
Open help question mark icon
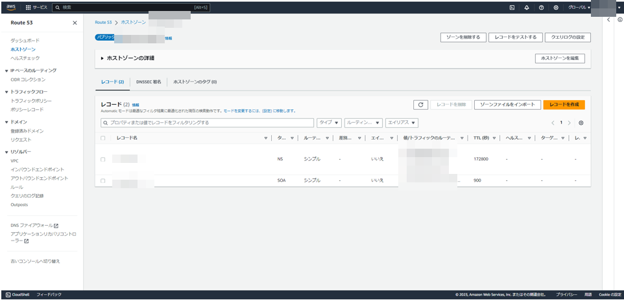pyautogui.click(x=541, y=8)
